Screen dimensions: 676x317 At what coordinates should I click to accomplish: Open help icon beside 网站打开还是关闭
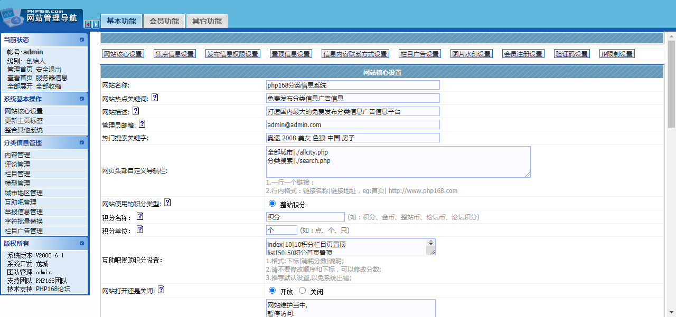click(161, 290)
